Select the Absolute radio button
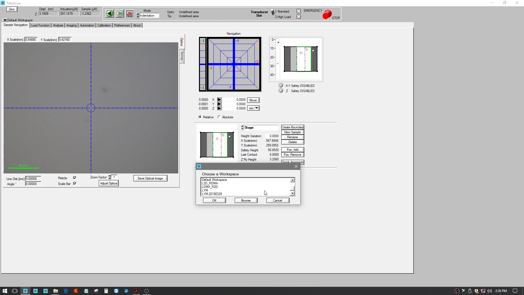Image resolution: width=524 pixels, height=295 pixels. point(219,117)
